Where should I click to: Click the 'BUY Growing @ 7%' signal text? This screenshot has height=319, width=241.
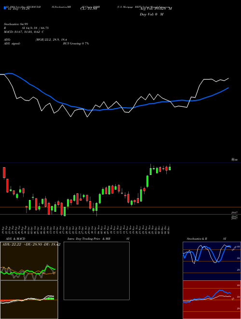[x=76, y=43]
